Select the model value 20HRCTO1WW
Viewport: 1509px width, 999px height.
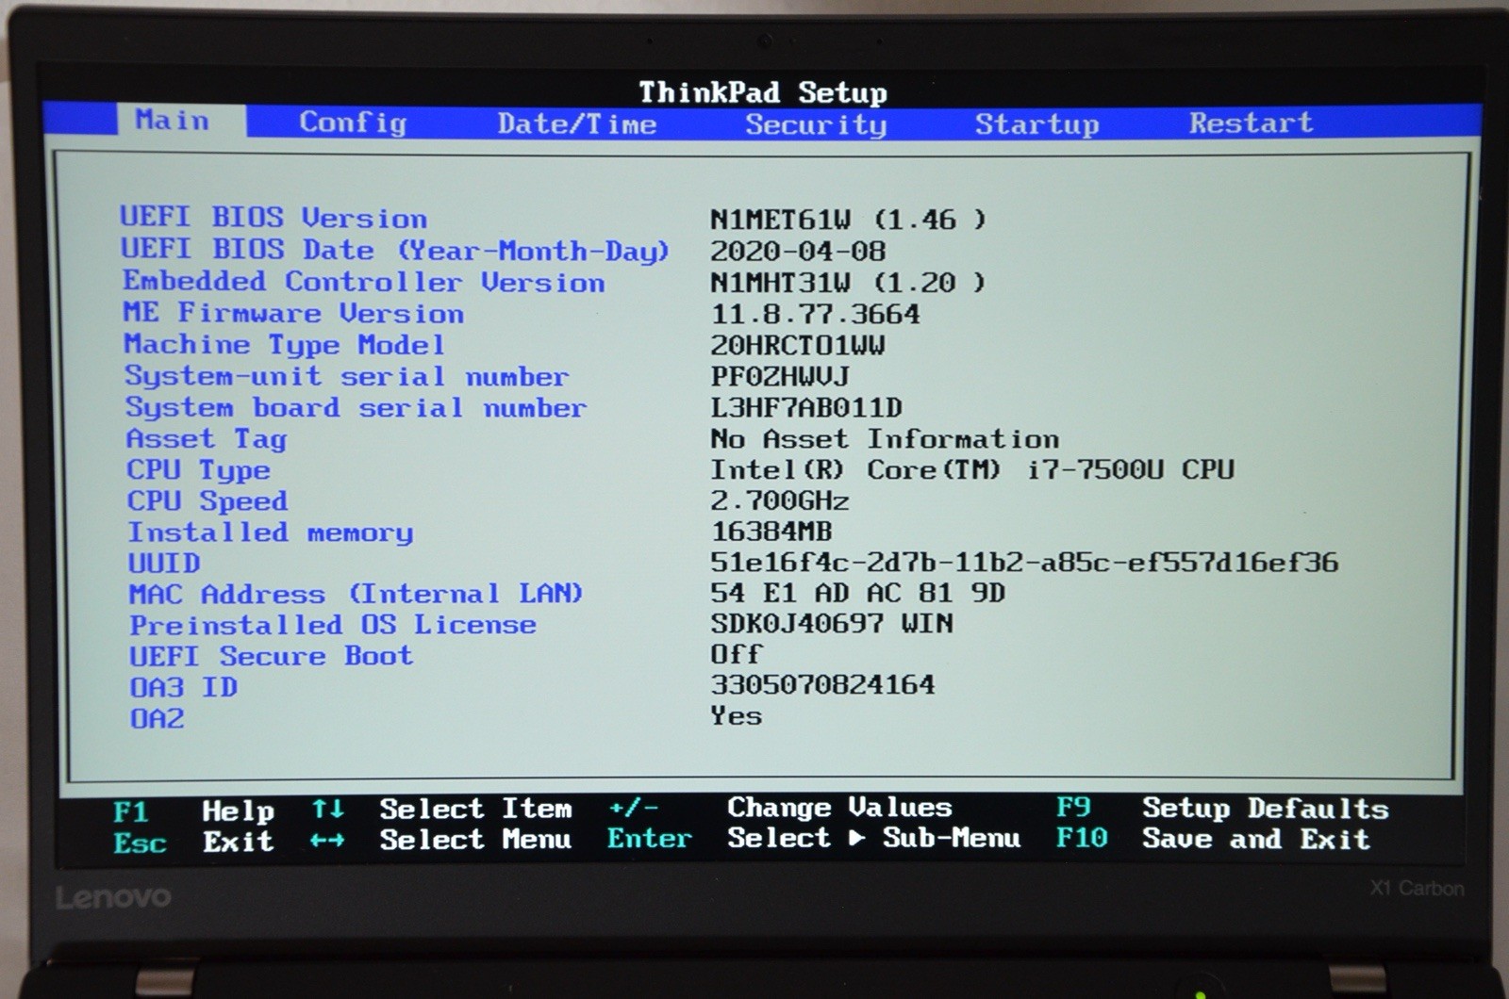798,345
